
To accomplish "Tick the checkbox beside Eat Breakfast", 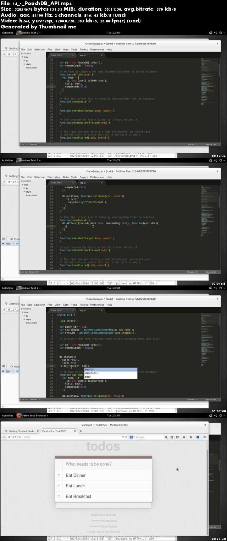I will [x=59, y=496].
